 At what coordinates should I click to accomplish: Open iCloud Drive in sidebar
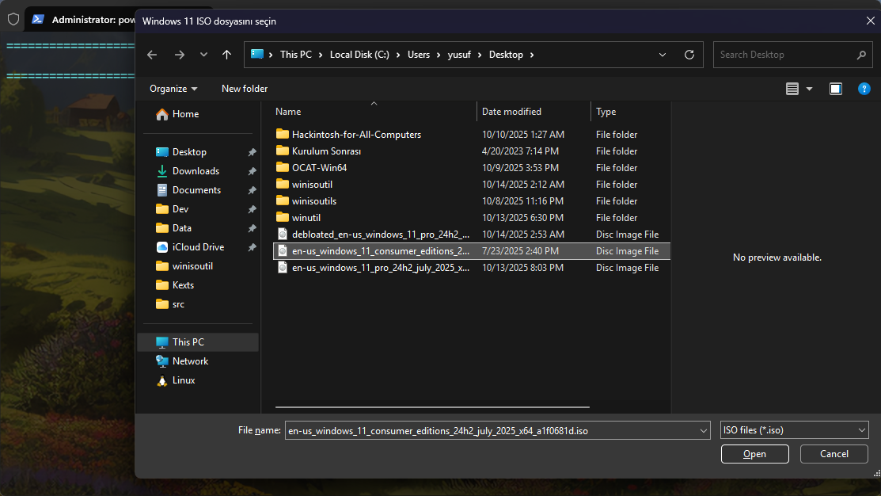(x=198, y=247)
